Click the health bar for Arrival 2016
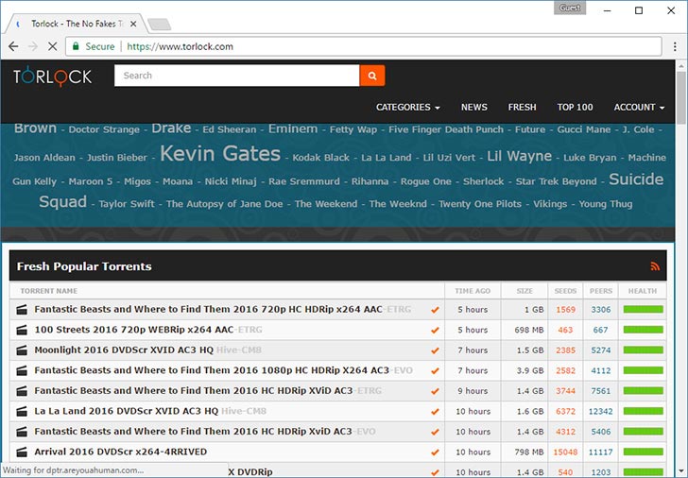688x478 pixels. (643, 452)
